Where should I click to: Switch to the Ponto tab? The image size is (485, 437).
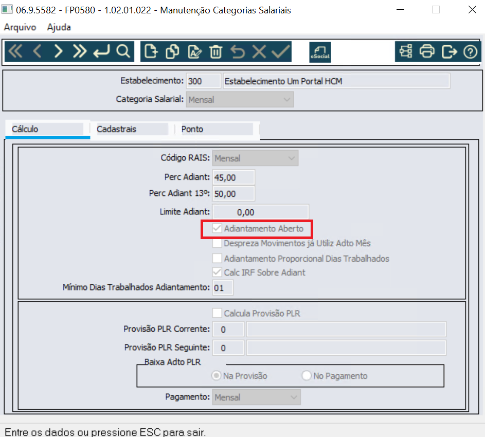click(217, 129)
